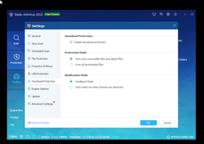The image size is (204, 144).
Task: Confirm settings with OK button
Action: pyautogui.click(x=148, y=123)
